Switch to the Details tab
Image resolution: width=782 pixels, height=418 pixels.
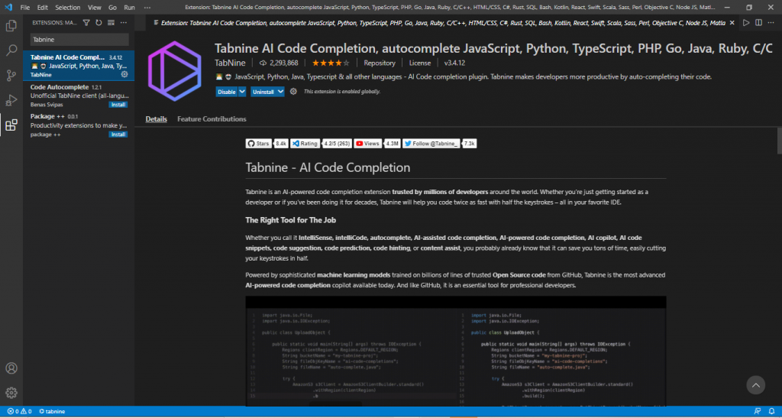156,119
